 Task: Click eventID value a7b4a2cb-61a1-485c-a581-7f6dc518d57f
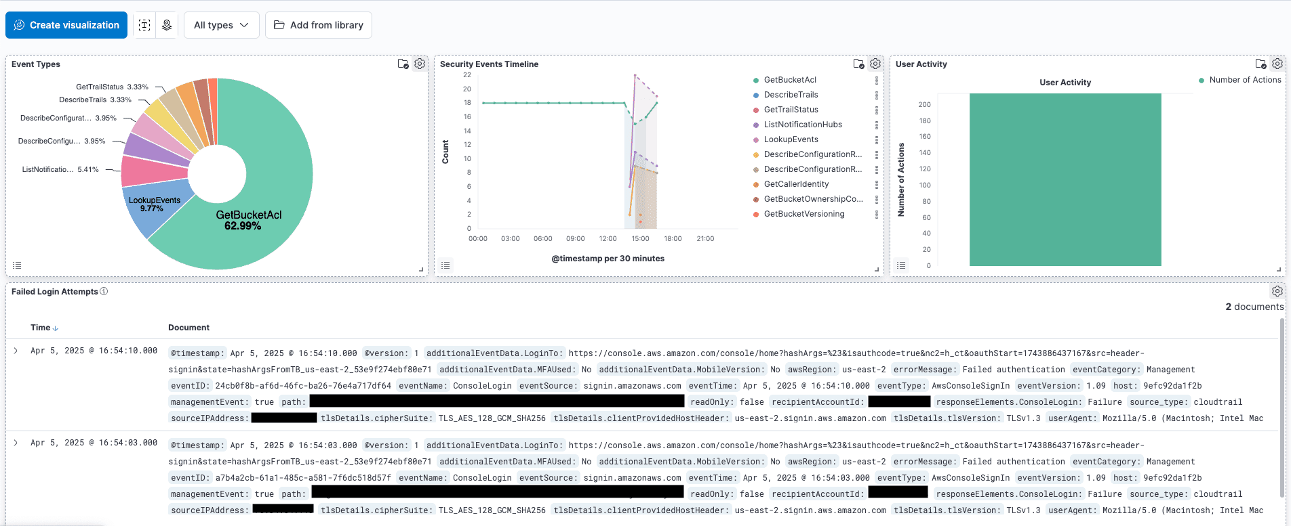tap(303, 478)
